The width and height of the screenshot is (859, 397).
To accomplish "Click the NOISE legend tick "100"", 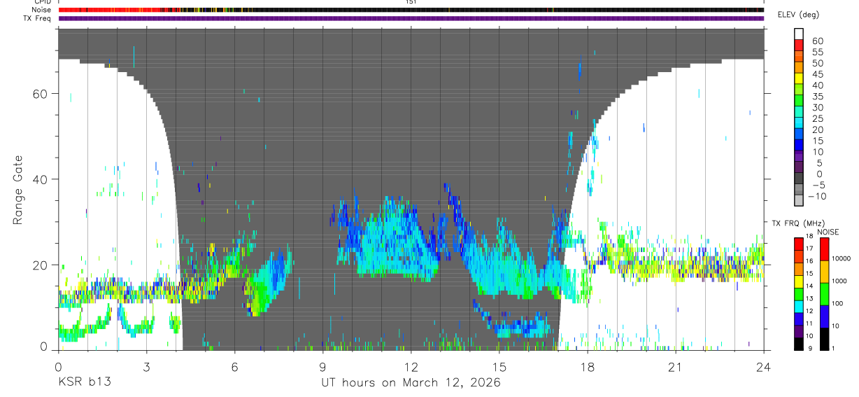I will (837, 304).
